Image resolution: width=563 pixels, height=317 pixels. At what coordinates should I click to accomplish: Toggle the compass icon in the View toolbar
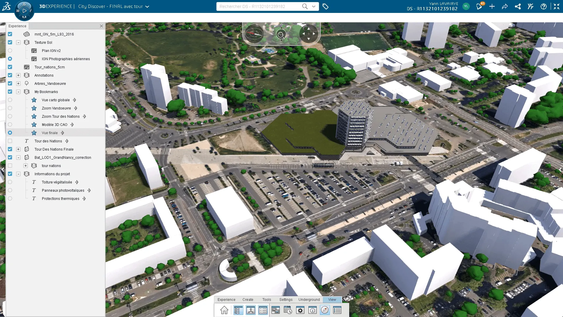click(x=325, y=310)
